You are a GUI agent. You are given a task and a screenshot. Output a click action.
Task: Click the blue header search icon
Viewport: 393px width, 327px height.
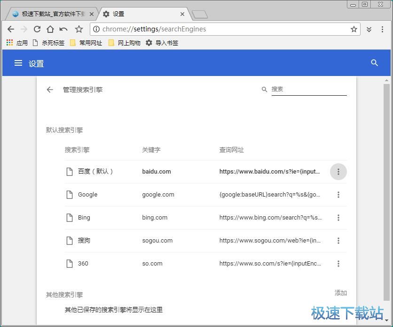(x=374, y=63)
